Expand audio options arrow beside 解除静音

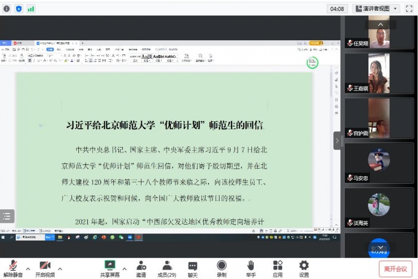point(28,269)
